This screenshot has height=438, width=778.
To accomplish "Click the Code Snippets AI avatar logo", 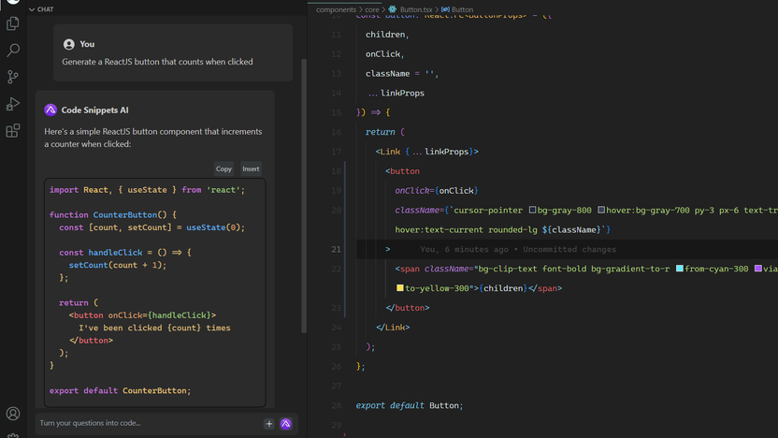I will tap(50, 109).
